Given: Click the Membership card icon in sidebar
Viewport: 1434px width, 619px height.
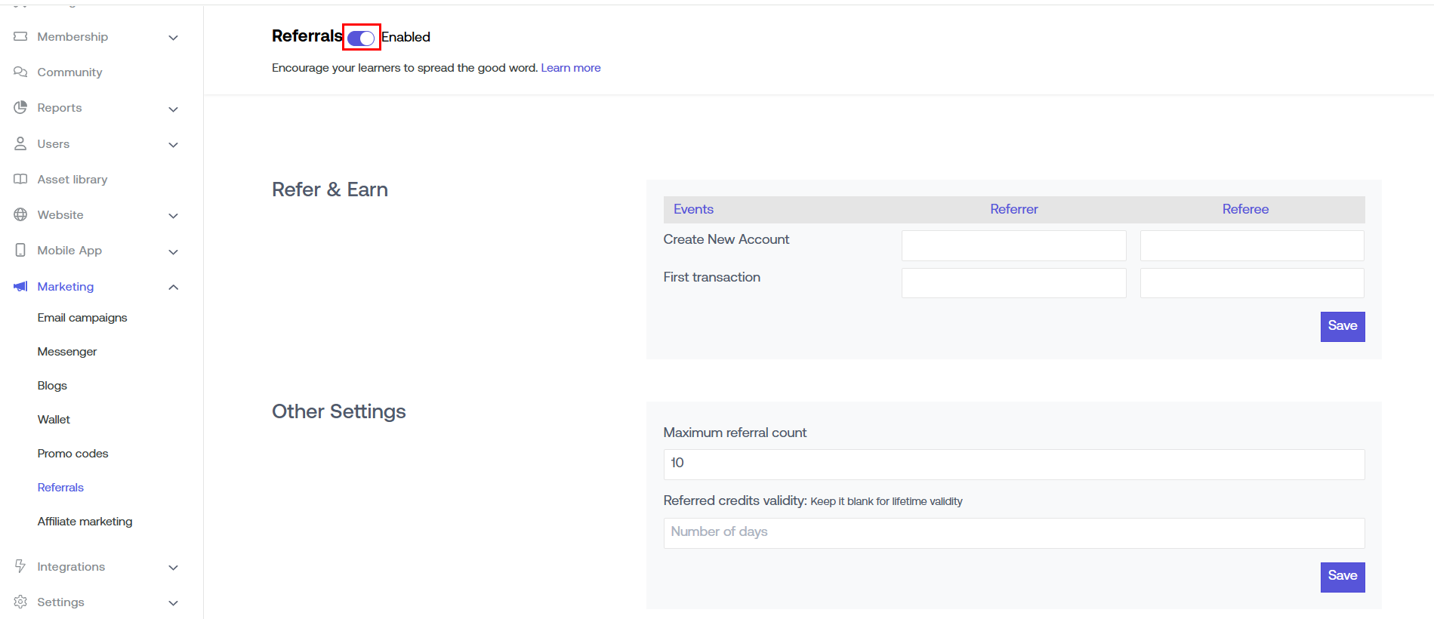Looking at the screenshot, I should click(x=20, y=36).
